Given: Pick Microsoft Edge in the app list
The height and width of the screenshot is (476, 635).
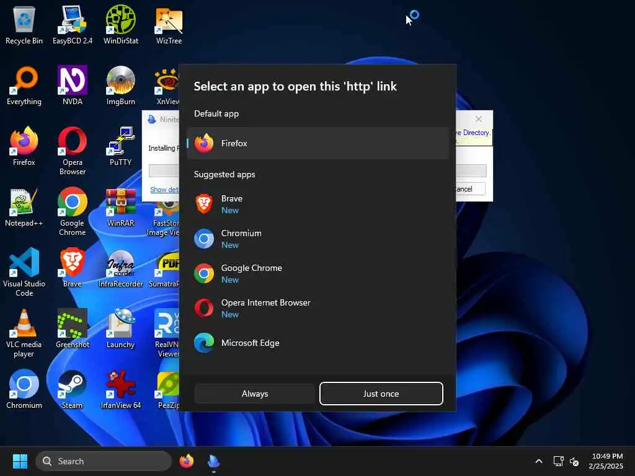Looking at the screenshot, I should click(x=318, y=343).
